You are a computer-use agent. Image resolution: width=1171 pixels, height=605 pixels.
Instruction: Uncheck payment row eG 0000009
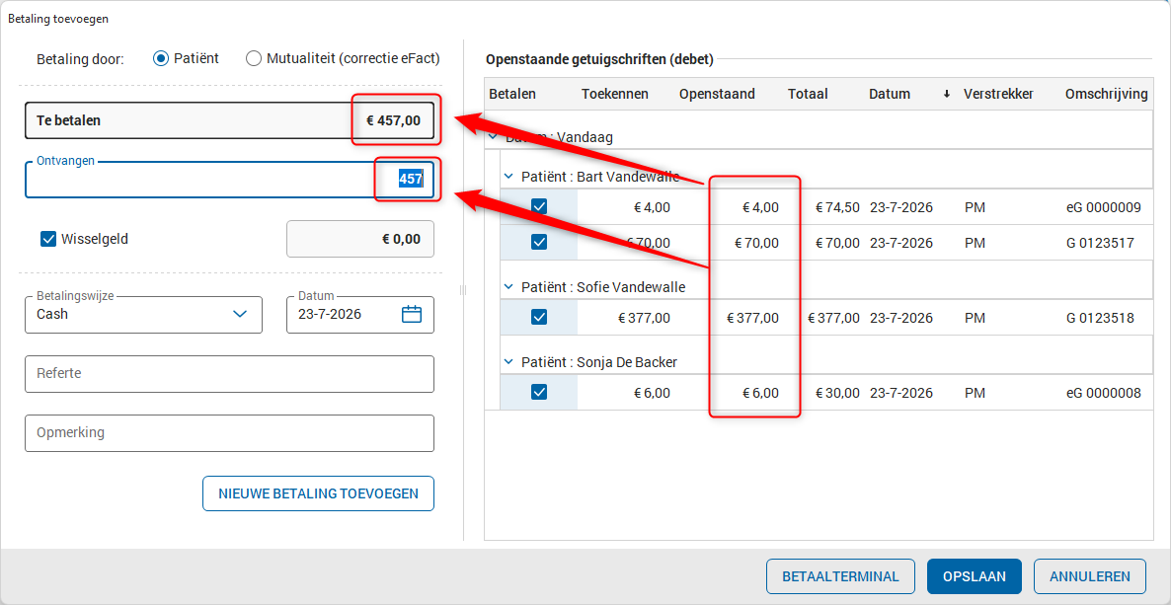(x=539, y=207)
